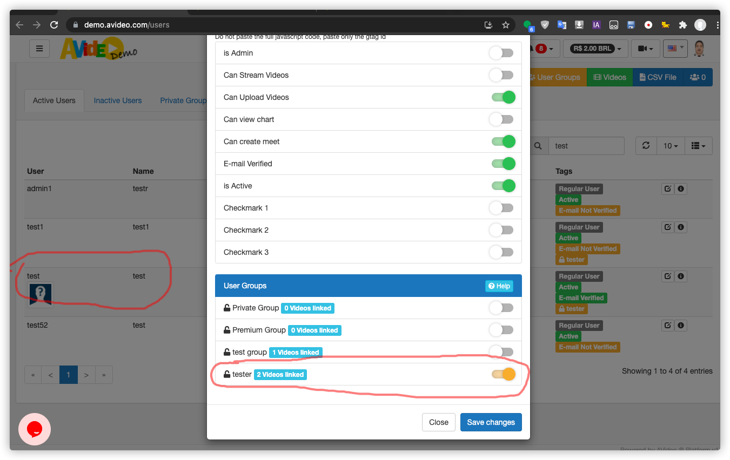The width and height of the screenshot is (730, 460).
Task: Edit the admin1 user with pencil icon
Action: coord(667,188)
